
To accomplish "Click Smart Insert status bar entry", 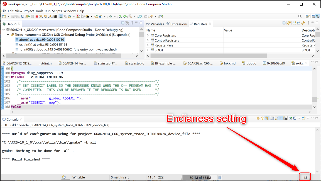I will [x=120, y=177].
